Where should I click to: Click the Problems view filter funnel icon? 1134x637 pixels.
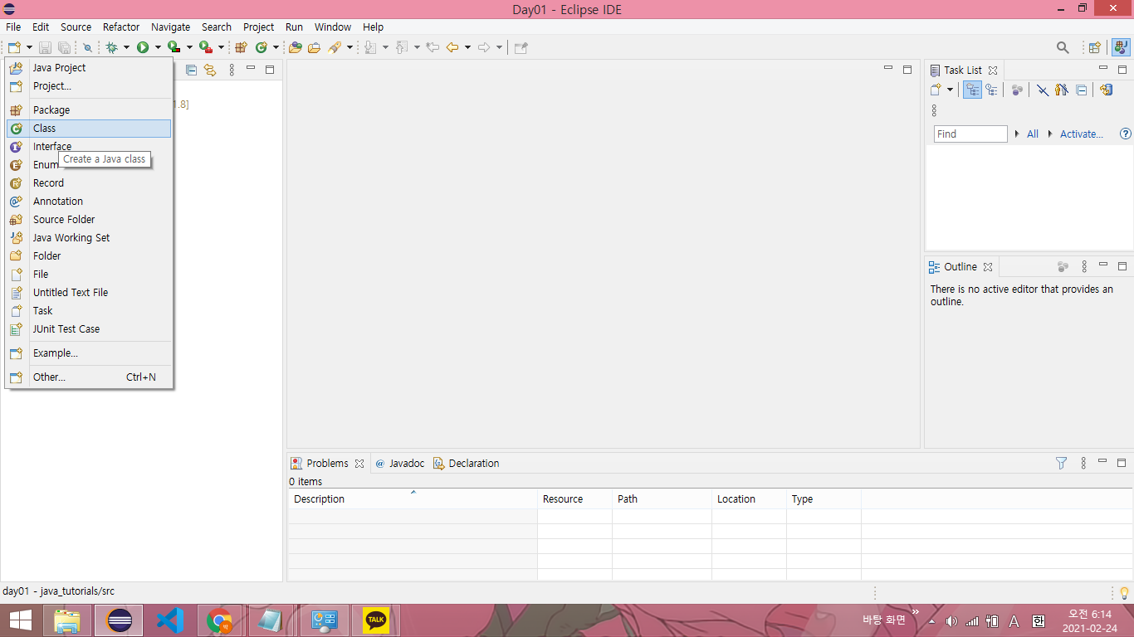1061,463
